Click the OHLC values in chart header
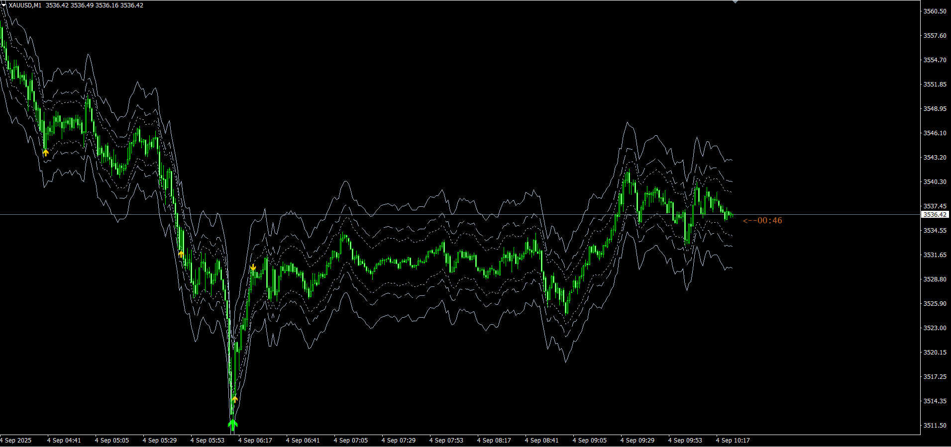Viewport: 951px width, 447px height. tap(95, 5)
